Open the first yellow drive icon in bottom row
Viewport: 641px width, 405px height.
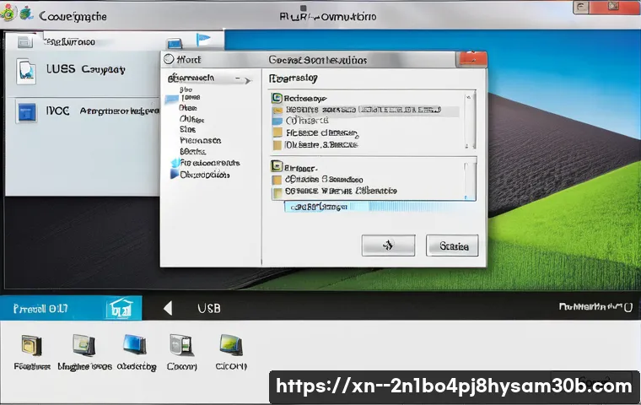[x=32, y=345]
